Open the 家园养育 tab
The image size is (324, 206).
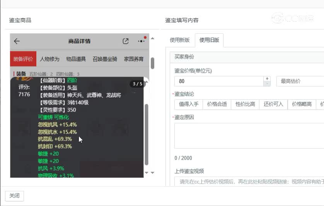(134, 59)
